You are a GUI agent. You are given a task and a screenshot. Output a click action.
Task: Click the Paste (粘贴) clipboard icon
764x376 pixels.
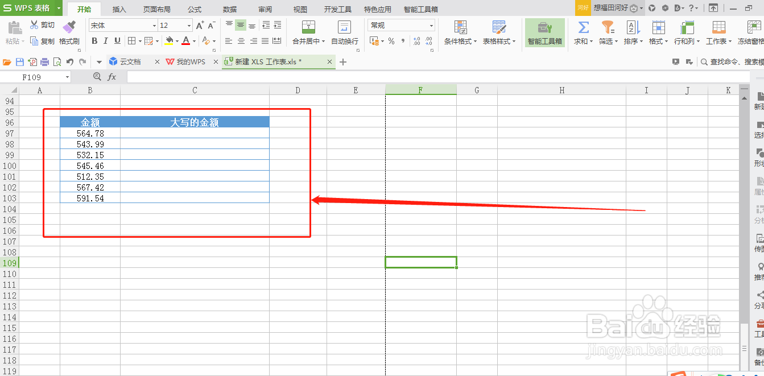[15, 27]
